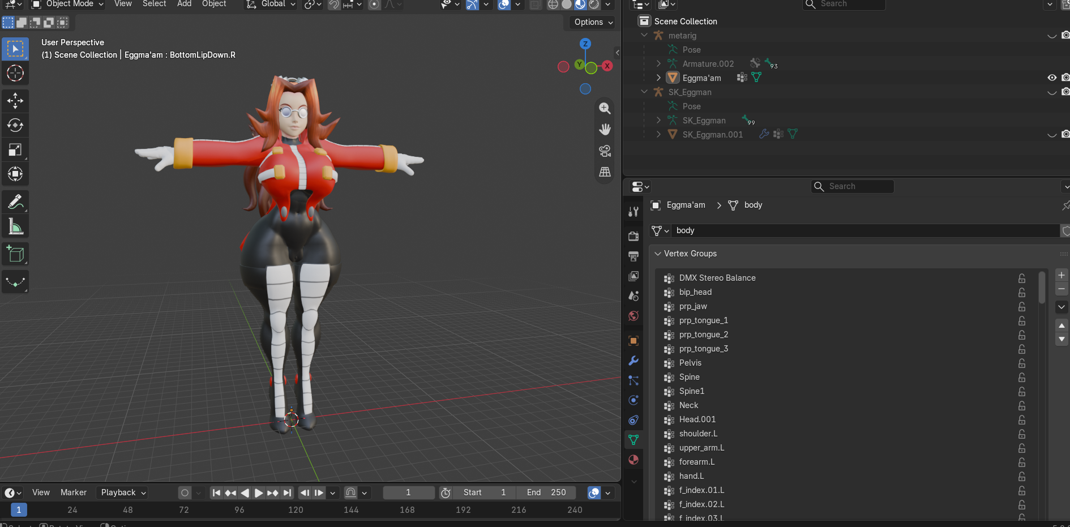Switch to Material Preview shading
This screenshot has width=1070, height=527.
coord(580,5)
